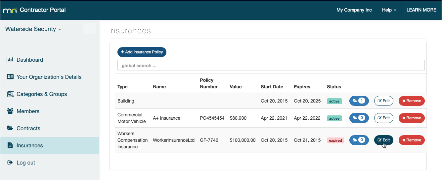
Task: Open the Help dropdown menu
Action: pyautogui.click(x=389, y=10)
